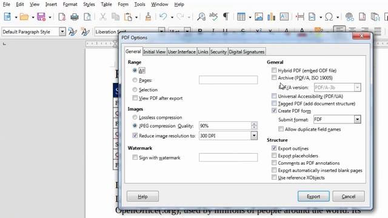Click the Copy toolbar icon
Viewport: 388px width, 218px height.
pos(116,17)
